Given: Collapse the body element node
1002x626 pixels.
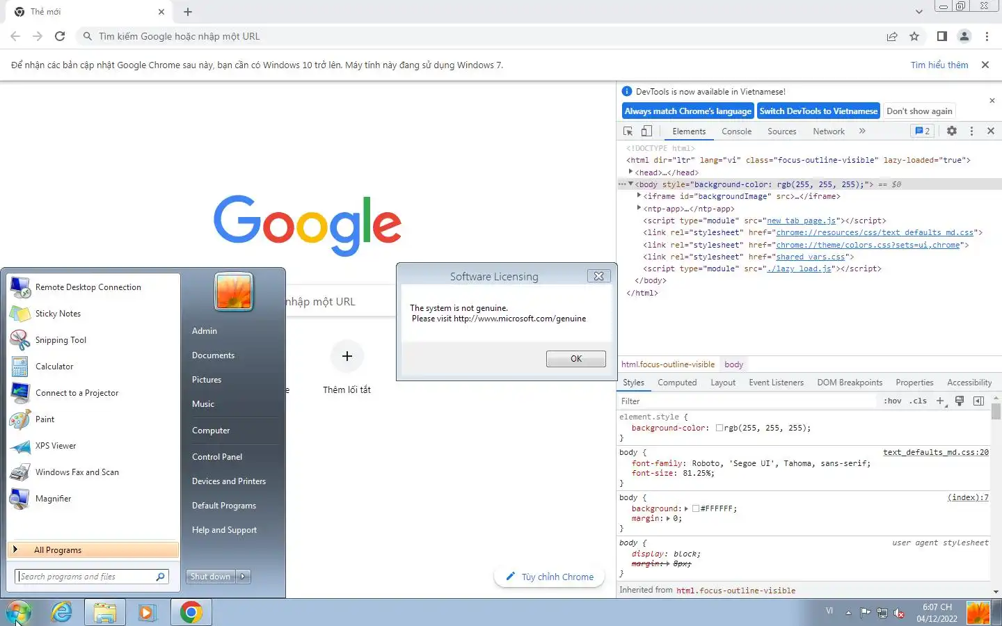Looking at the screenshot, I should [630, 184].
